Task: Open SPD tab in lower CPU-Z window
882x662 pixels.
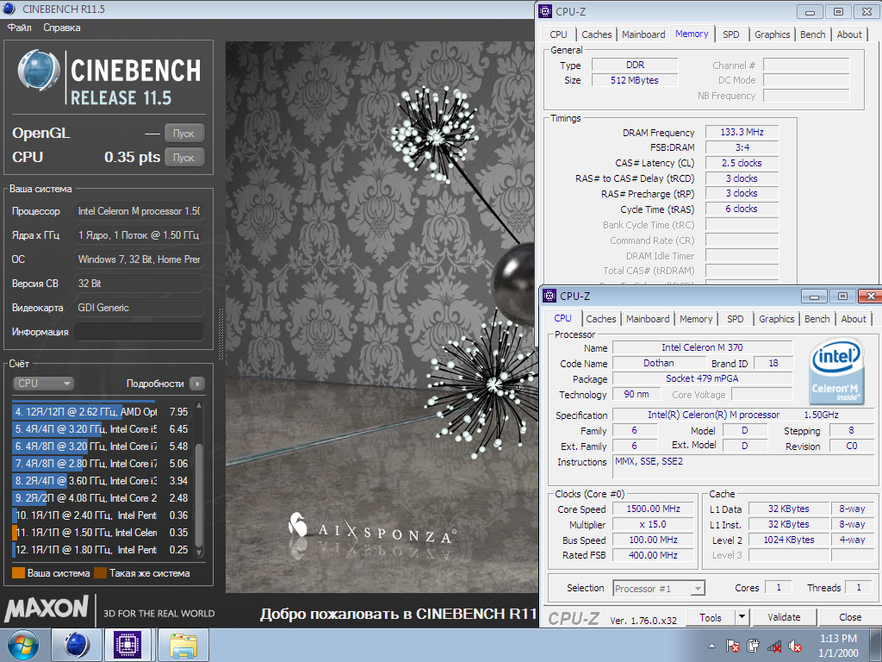Action: click(x=736, y=319)
